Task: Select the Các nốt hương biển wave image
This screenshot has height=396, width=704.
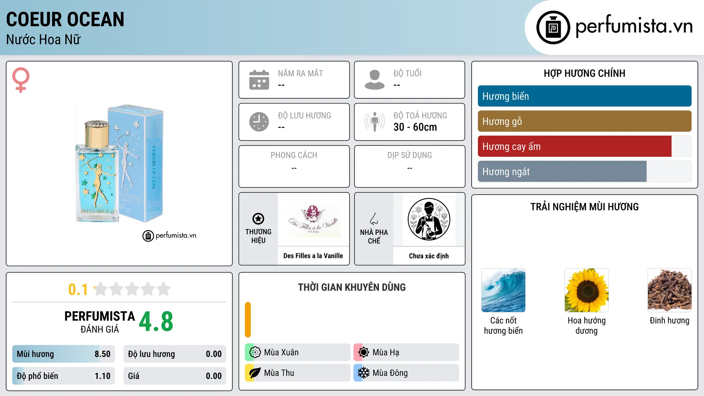Action: pyautogui.click(x=503, y=290)
